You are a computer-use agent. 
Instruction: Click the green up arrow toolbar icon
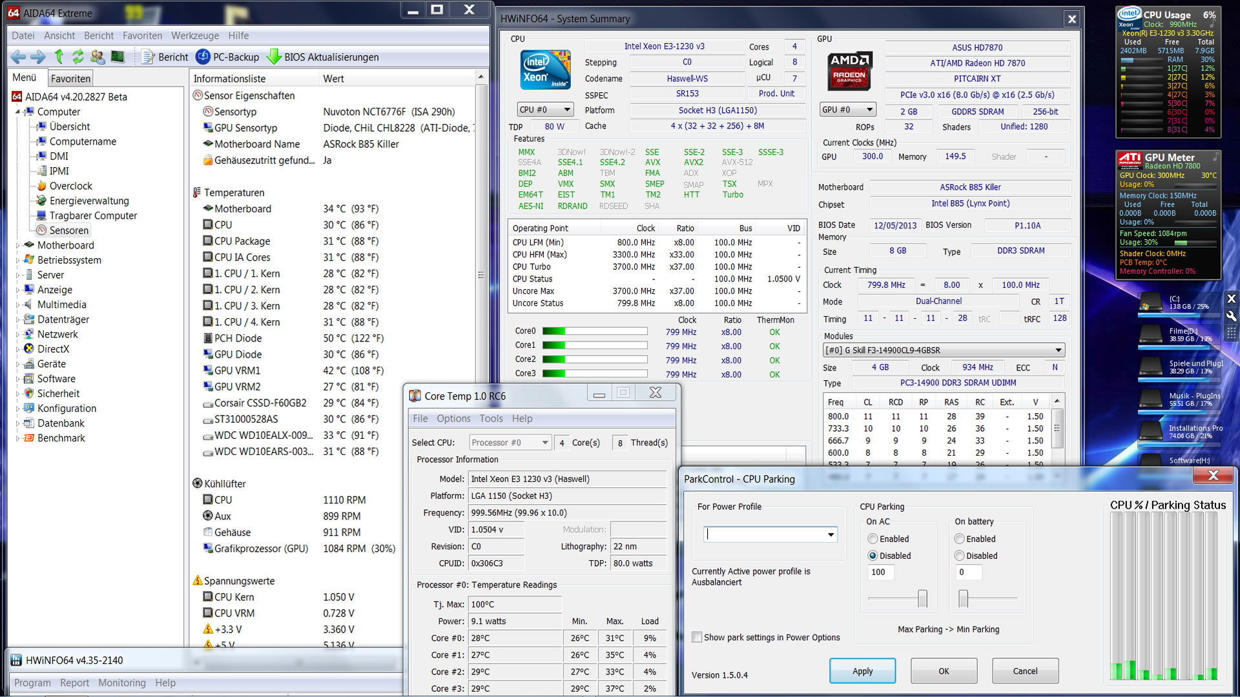pyautogui.click(x=59, y=57)
